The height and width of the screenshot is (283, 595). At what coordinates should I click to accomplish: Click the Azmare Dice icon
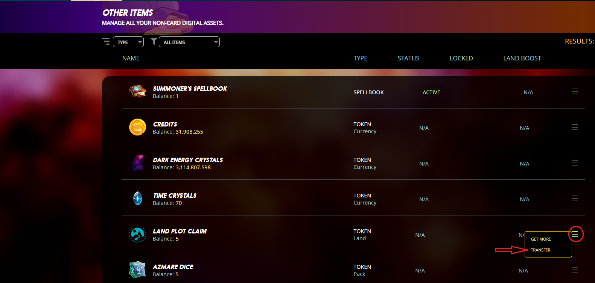point(138,269)
